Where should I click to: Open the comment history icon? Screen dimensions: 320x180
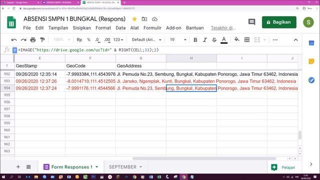pos(252,22)
